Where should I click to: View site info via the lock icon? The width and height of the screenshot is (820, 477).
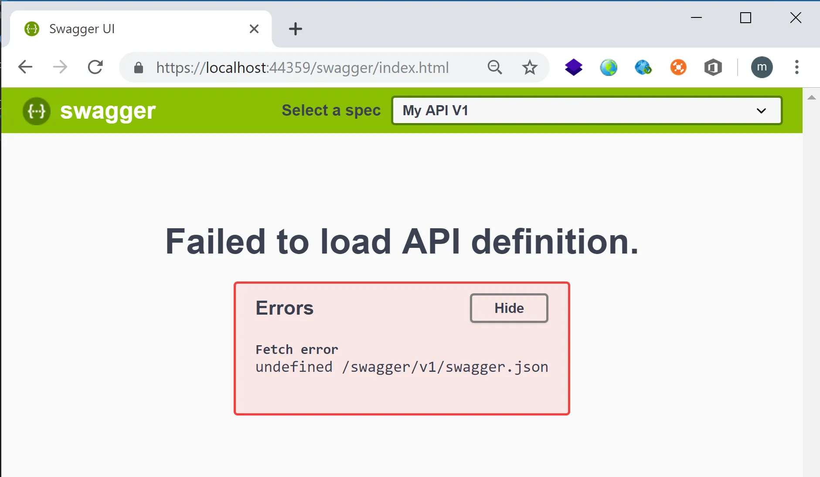(139, 68)
